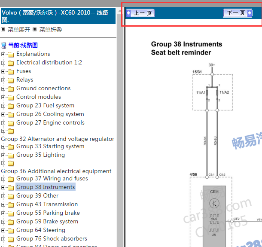
Task: Click the Group 35 Lighting folder icon
Action: pos(11,156)
